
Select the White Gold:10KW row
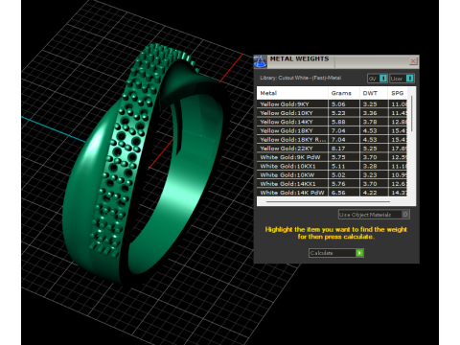point(332,175)
